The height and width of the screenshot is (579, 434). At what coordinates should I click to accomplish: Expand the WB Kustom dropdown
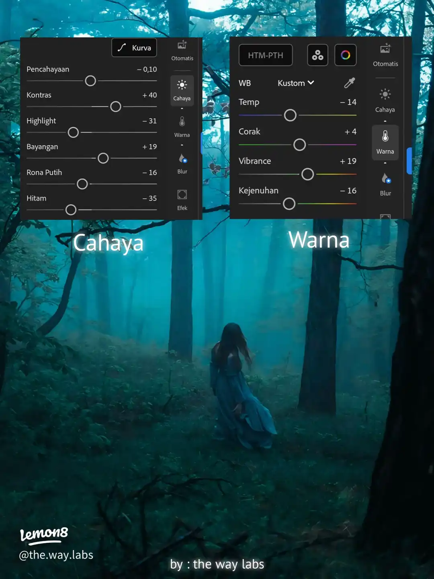click(296, 83)
